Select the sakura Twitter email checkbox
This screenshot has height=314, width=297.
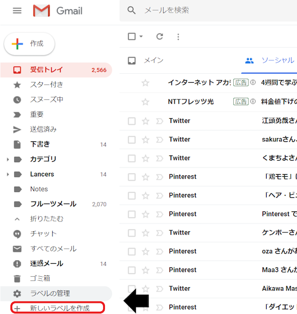point(132,140)
